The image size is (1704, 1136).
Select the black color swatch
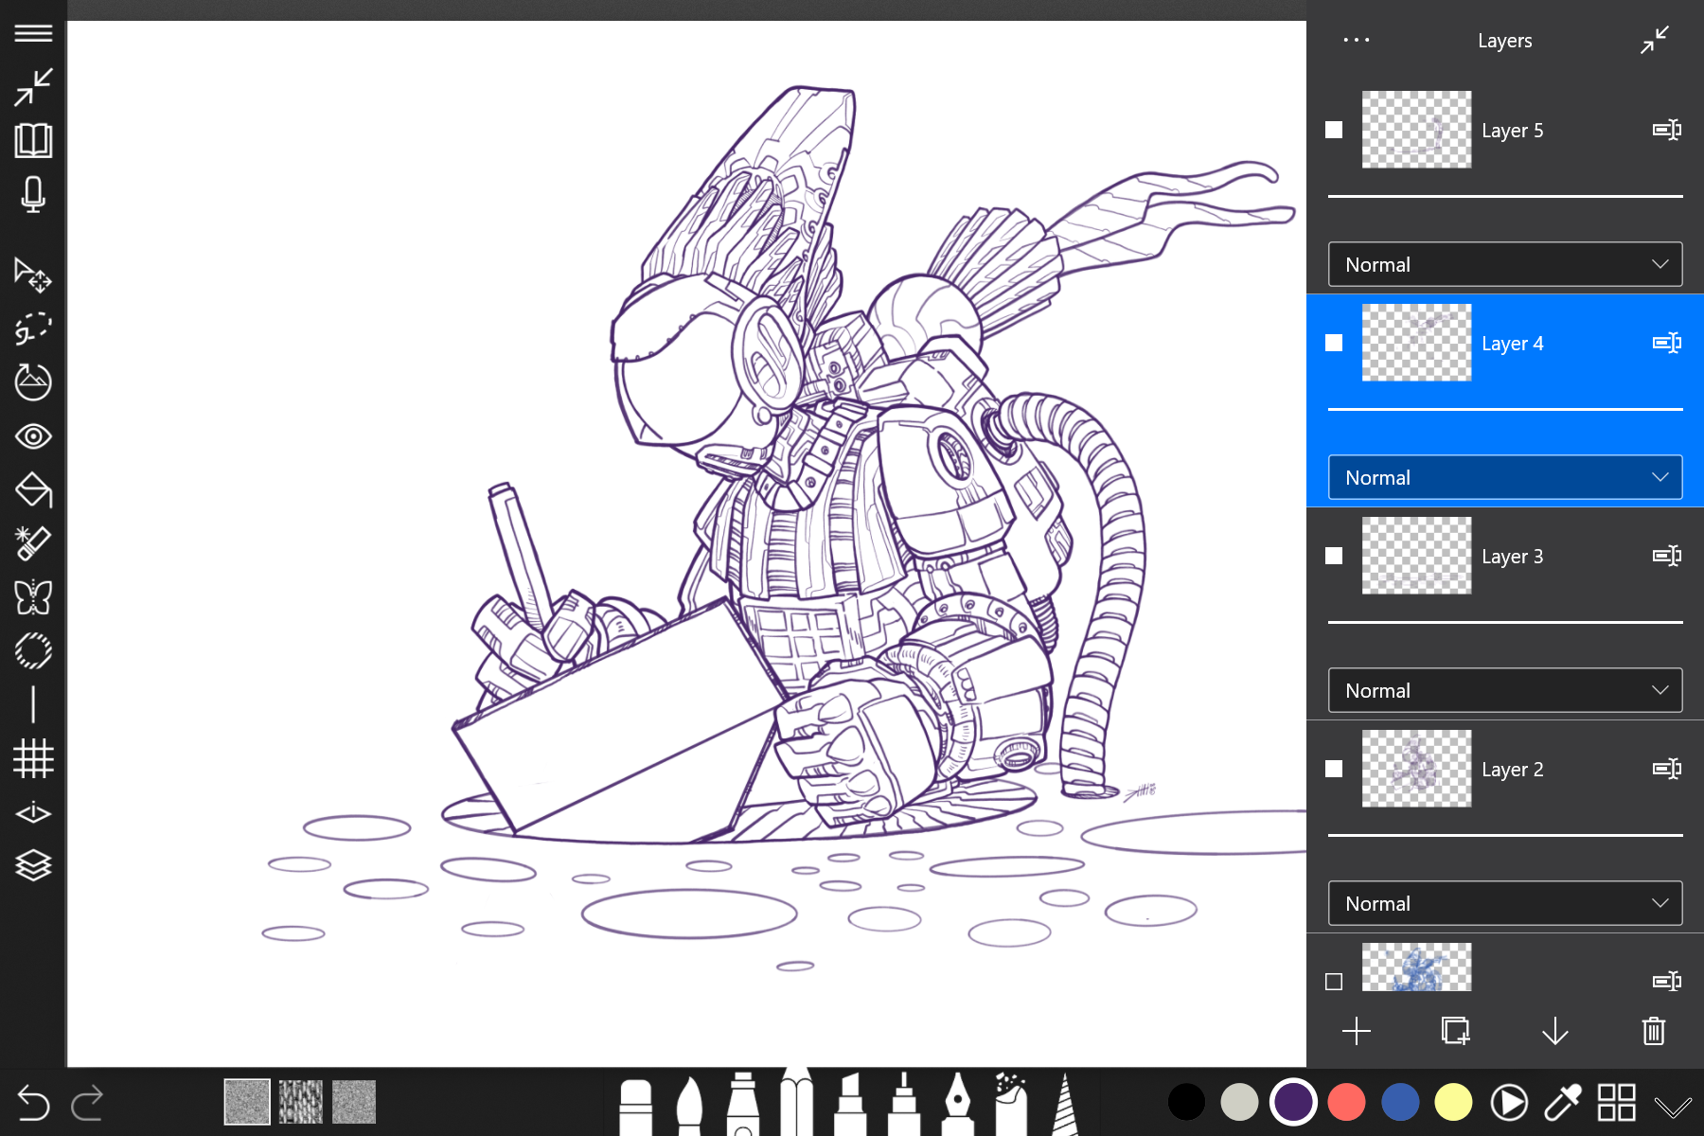point(1186,1102)
